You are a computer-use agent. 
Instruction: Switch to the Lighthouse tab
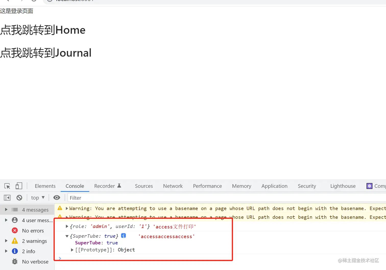pos(343,186)
